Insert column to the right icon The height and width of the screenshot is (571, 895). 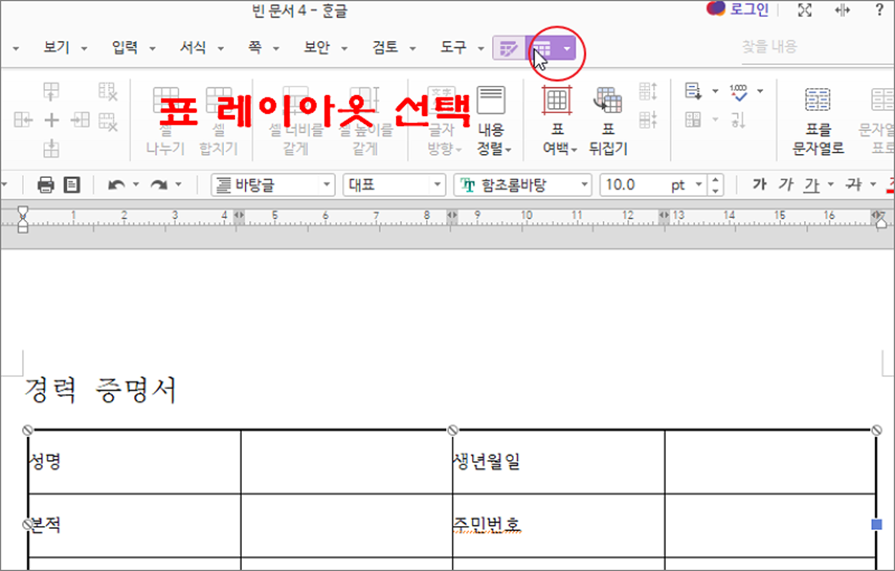(80, 120)
